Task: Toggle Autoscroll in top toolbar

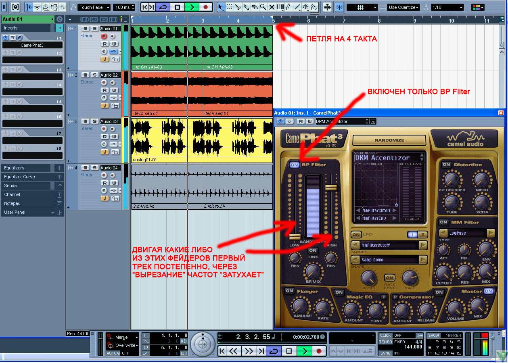Action: (x=327, y=7)
